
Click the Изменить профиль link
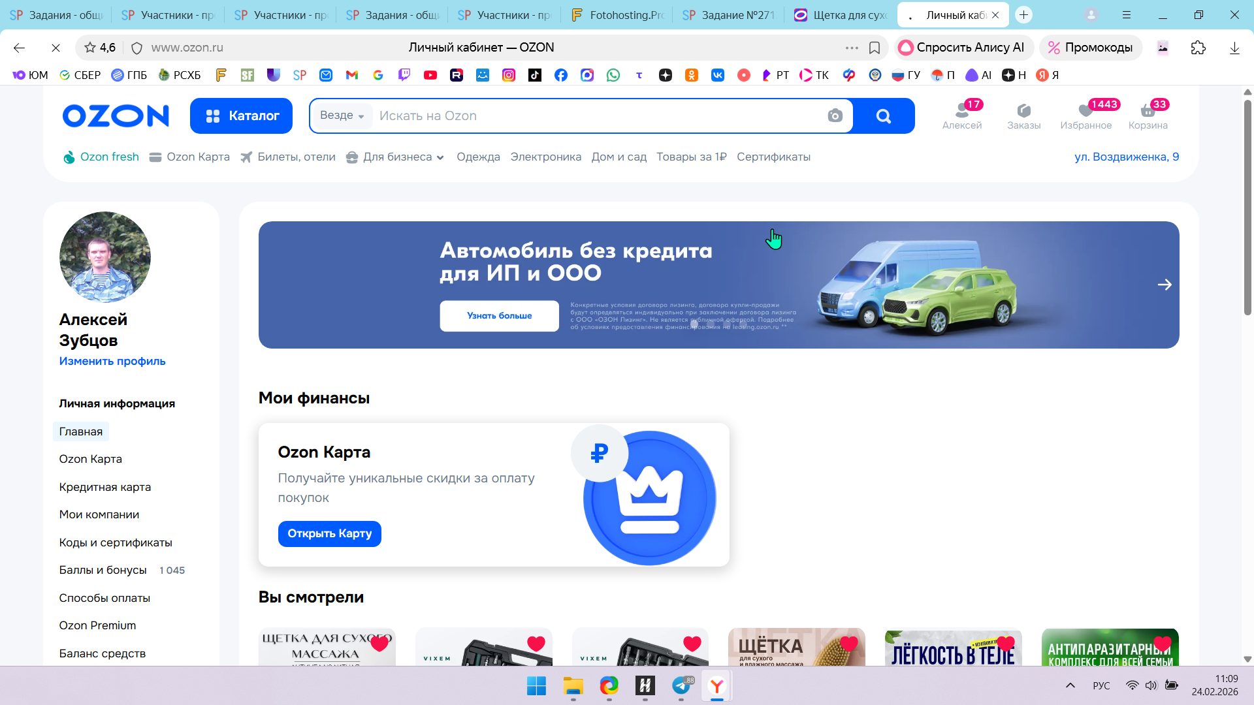[x=112, y=361]
